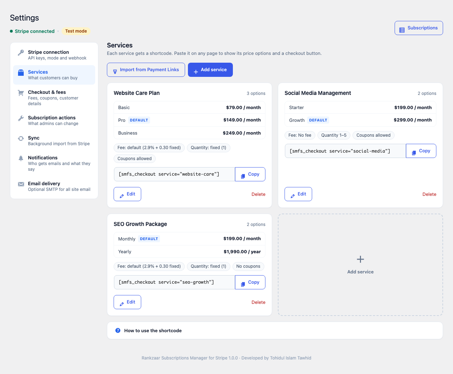Delete the SEO Growth Package service
The height and width of the screenshot is (374, 453).
click(258, 302)
